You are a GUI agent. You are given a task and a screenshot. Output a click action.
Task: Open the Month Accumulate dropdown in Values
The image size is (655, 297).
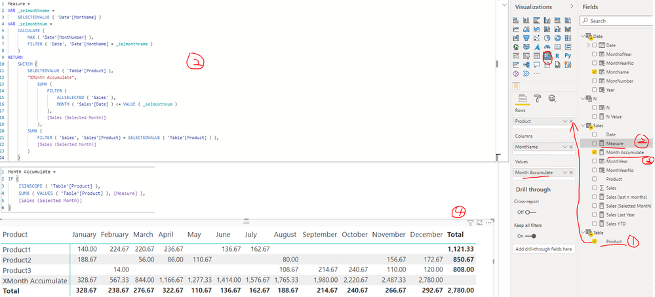click(565, 172)
